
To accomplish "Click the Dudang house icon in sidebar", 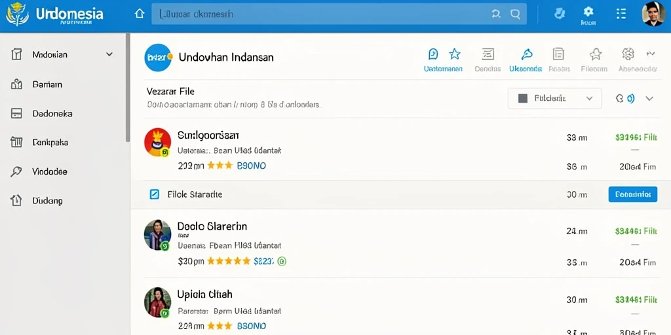I will click(16, 200).
